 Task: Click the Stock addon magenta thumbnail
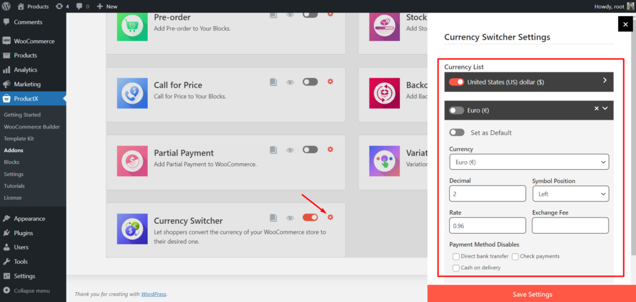point(384,25)
